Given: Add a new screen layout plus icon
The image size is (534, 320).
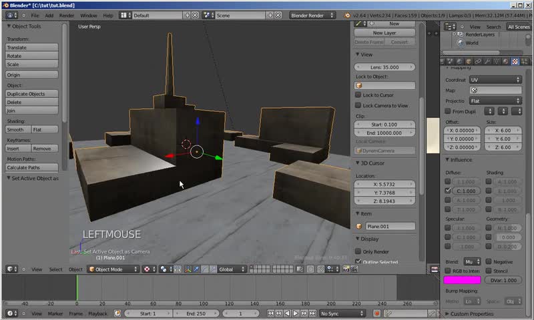Looking at the screenshot, I should [187, 15].
